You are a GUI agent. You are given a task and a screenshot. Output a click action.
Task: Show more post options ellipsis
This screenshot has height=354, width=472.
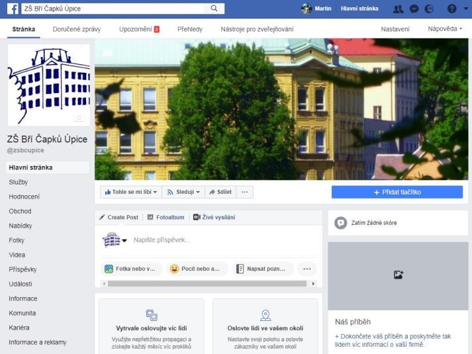(307, 269)
